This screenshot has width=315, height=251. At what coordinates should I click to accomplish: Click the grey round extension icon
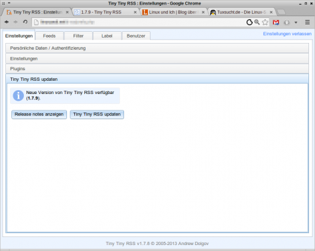286,23
